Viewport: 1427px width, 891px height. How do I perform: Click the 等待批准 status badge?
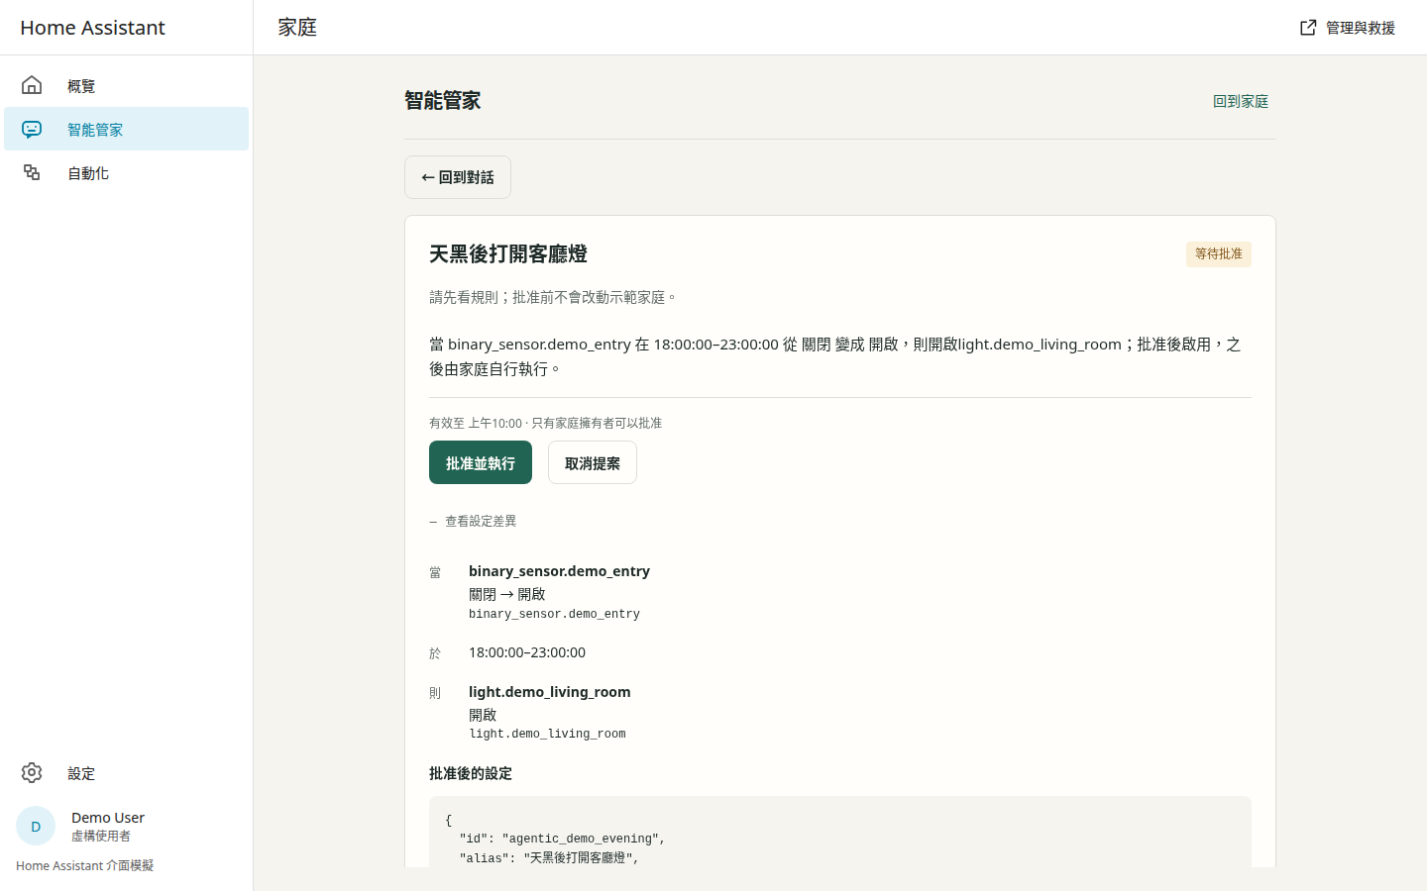(1219, 254)
